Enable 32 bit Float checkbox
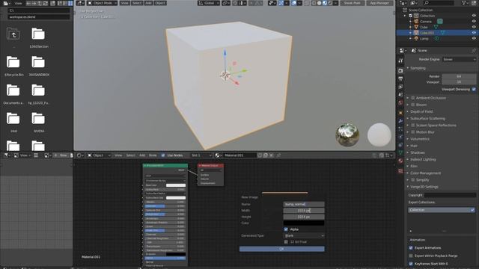 pos(286,242)
